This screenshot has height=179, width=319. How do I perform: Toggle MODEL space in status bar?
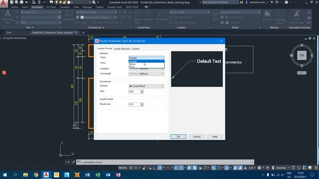pyautogui.click(x=123, y=168)
